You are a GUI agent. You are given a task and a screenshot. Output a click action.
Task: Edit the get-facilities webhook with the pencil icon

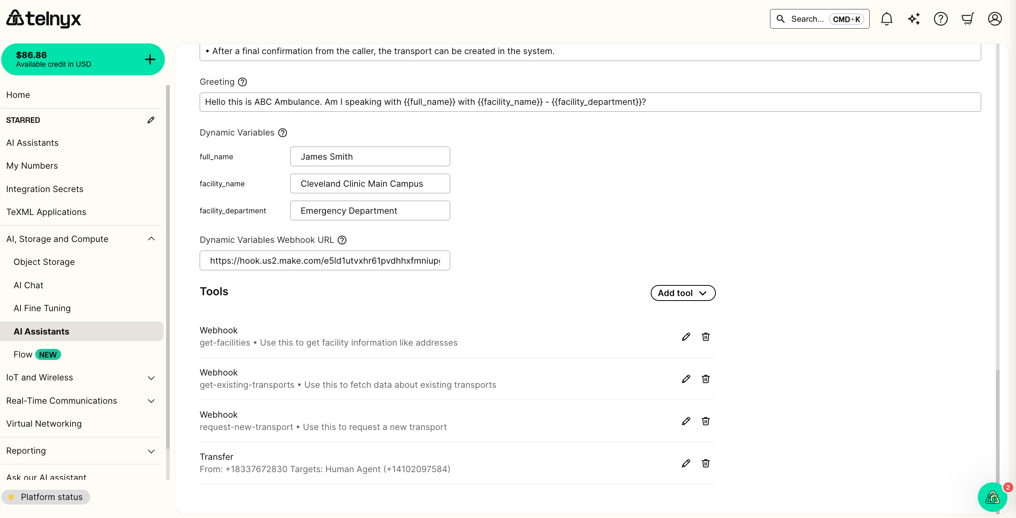pos(686,337)
